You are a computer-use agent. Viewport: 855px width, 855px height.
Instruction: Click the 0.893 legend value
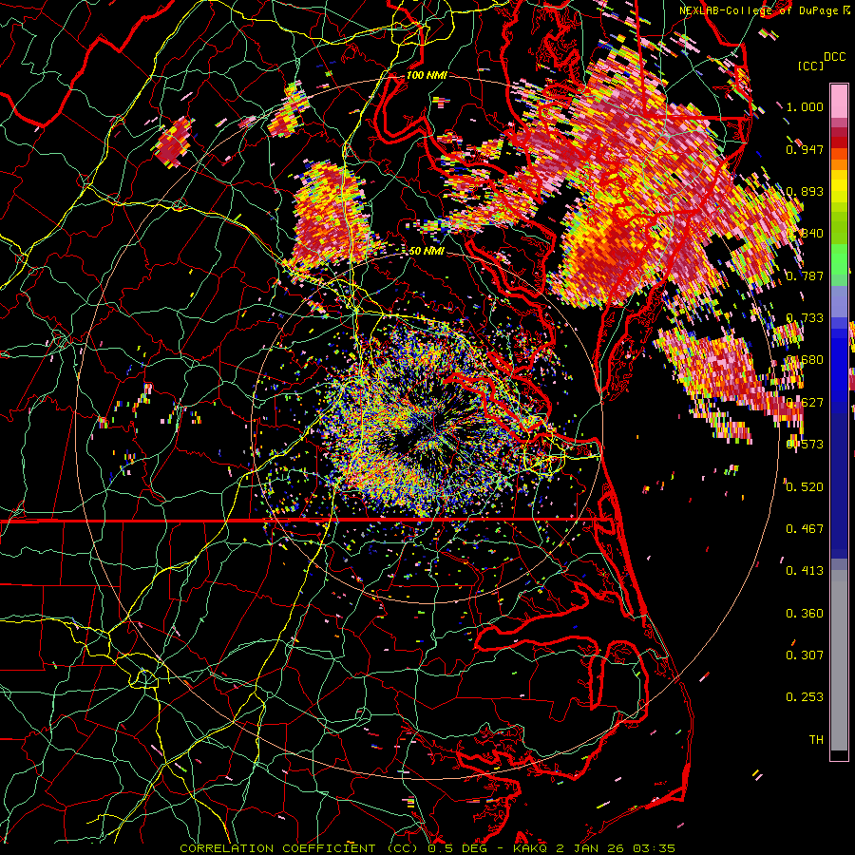805,191
